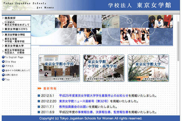Click the 2012.5.1 news date
This screenshot has height=121, width=182.
coord(47,96)
